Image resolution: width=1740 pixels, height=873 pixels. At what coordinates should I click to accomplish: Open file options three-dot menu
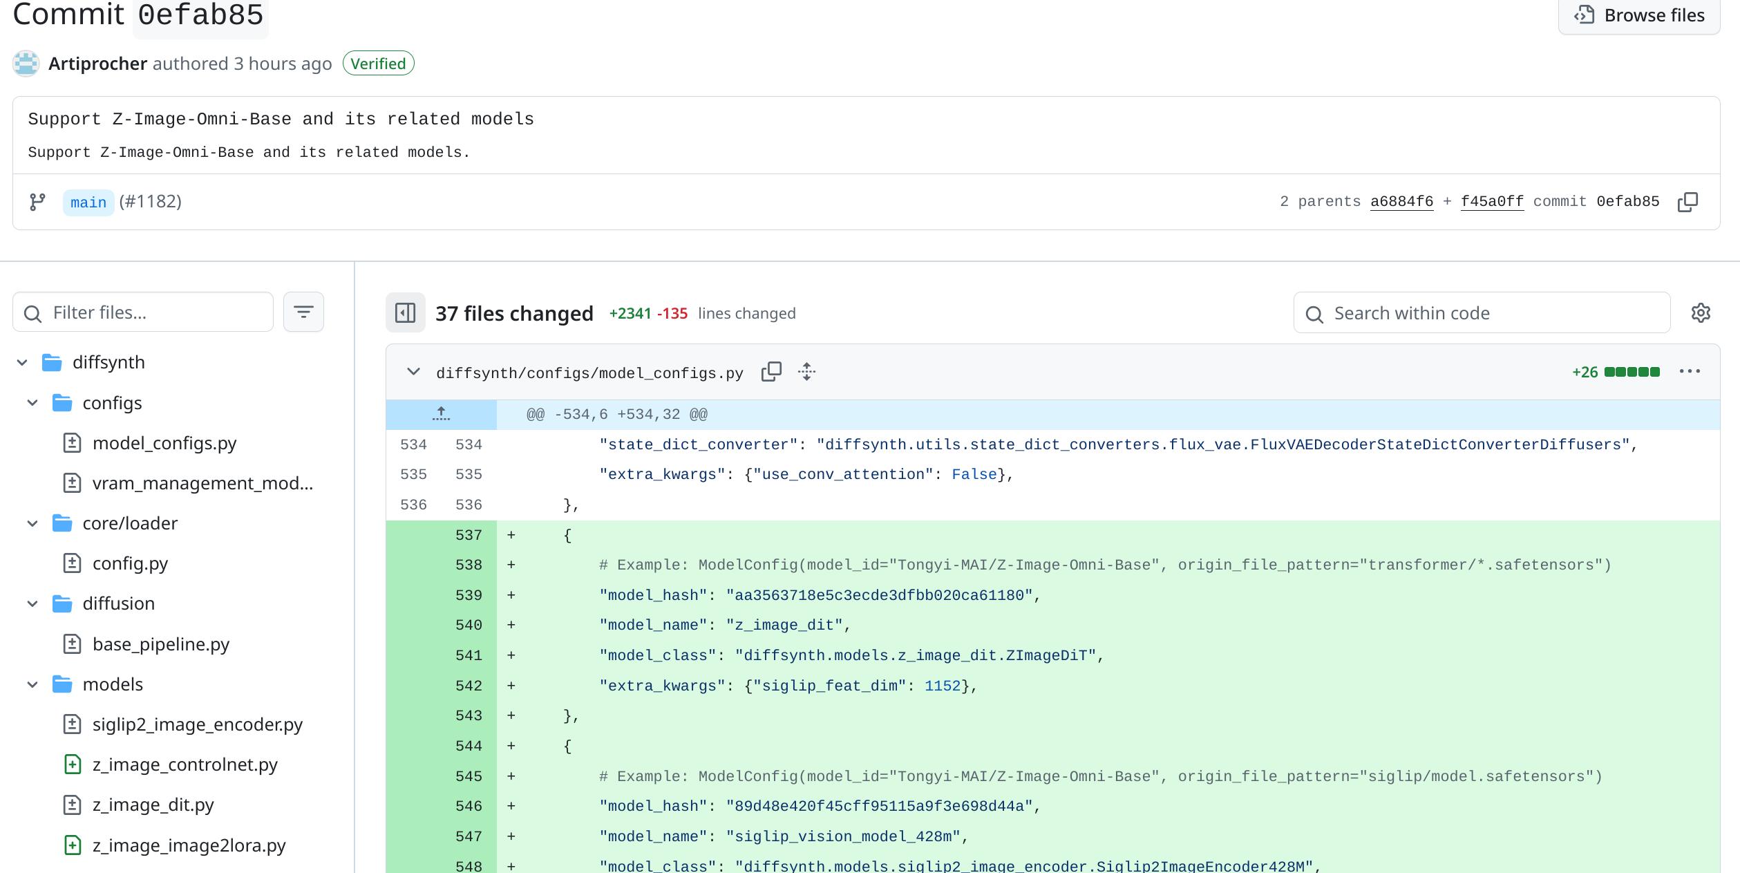(x=1690, y=372)
